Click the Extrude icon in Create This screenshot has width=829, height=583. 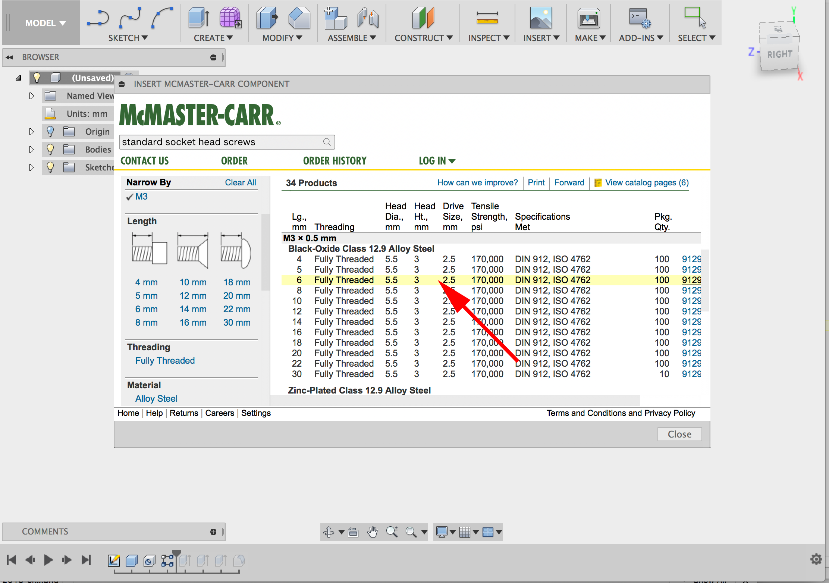pos(199,18)
